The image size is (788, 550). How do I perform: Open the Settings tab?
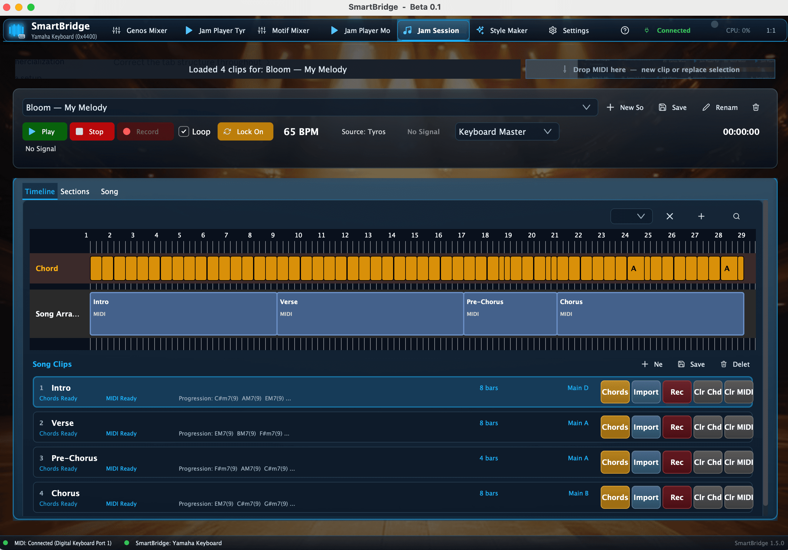click(569, 31)
